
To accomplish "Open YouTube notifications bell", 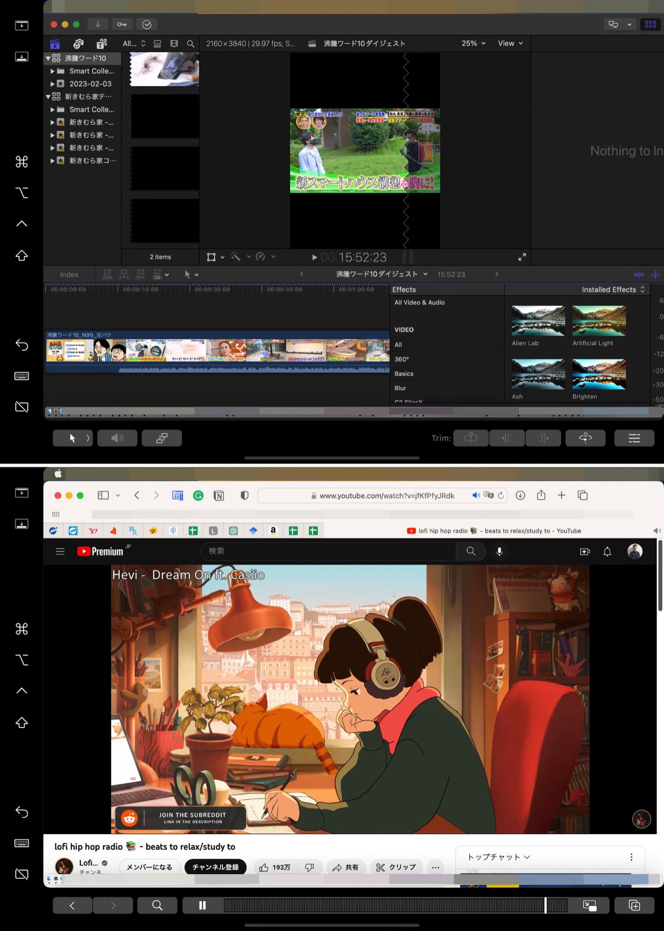I will tap(607, 551).
